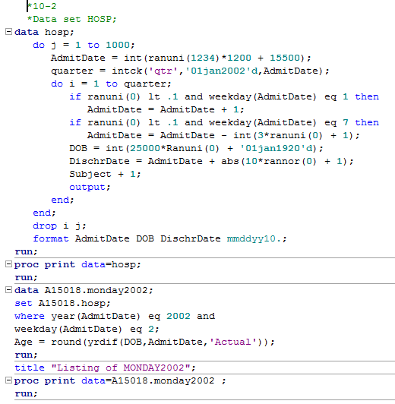Click the 'set A15018.hosp;' statement

click(62, 303)
